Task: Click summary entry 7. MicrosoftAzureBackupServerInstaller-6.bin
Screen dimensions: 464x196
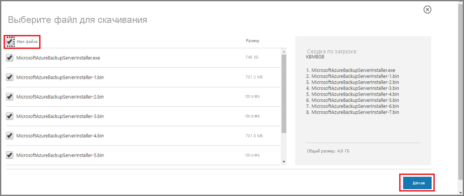Action: pyautogui.click(x=353, y=106)
